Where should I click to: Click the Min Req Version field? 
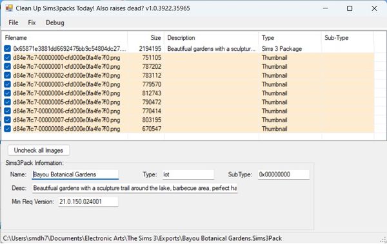[x=88, y=202]
